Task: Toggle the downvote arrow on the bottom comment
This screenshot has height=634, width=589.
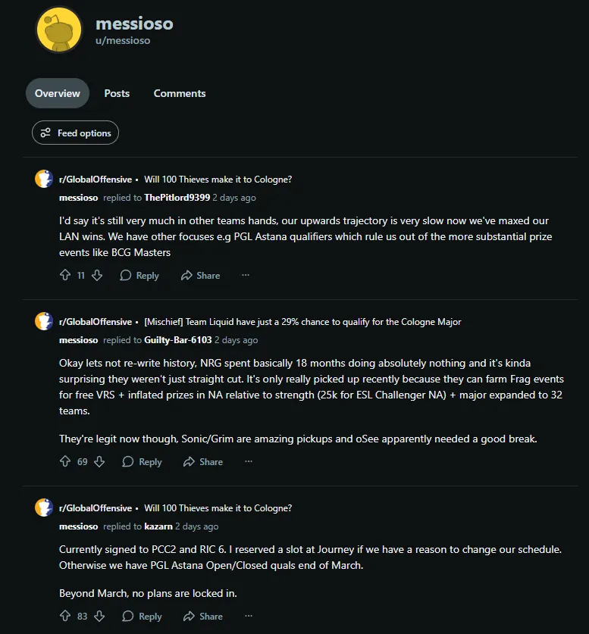Action: (98, 616)
